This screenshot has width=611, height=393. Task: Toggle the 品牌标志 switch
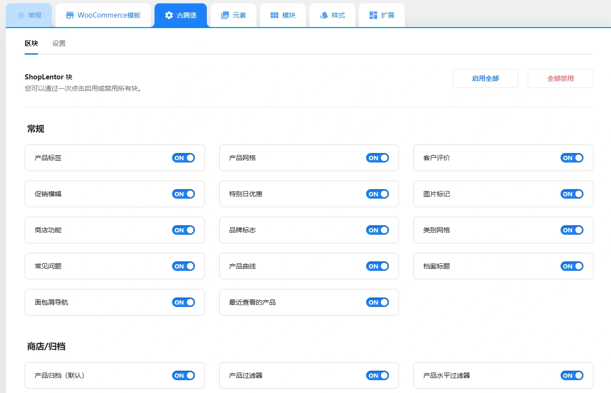pos(378,230)
